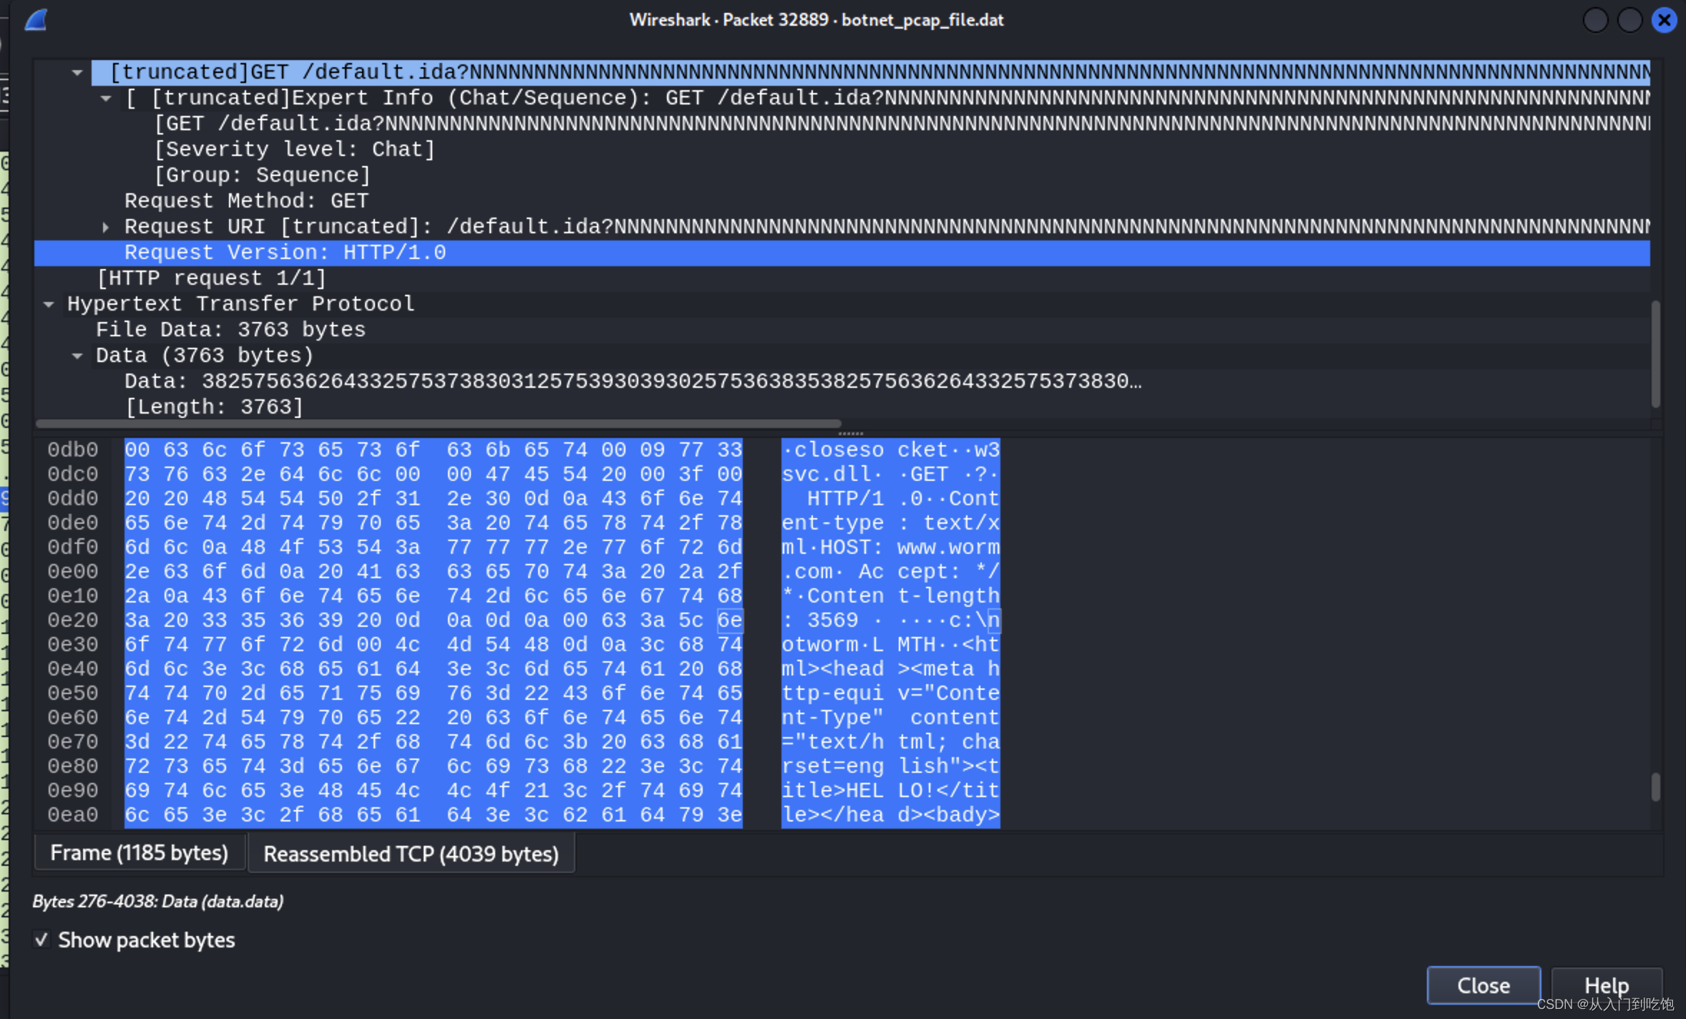Switch to Frame (1185 bytes) tab

pos(140,853)
